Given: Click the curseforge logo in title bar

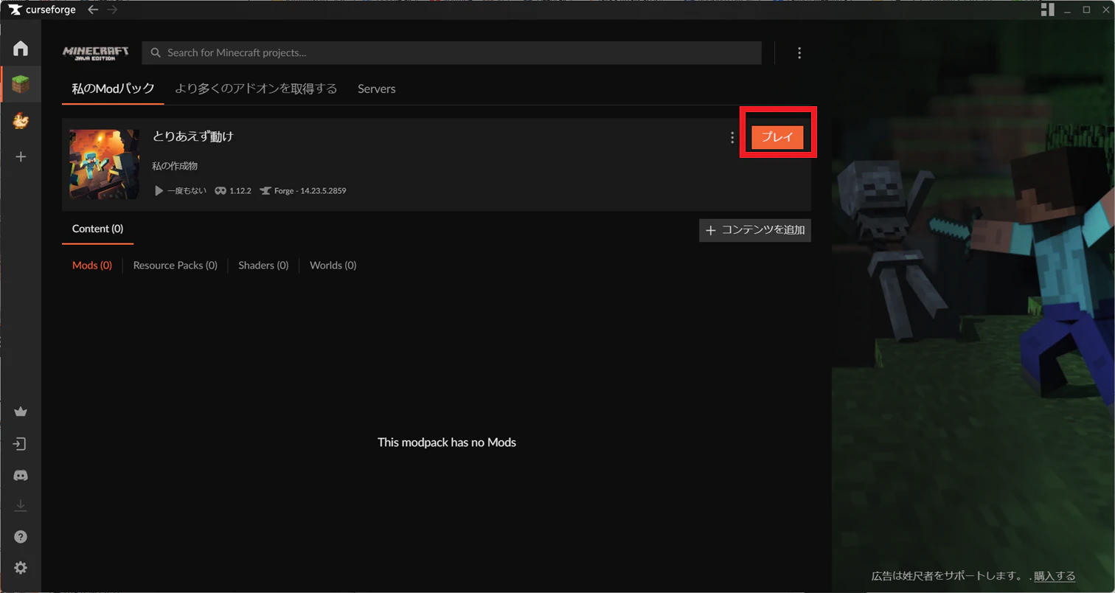Looking at the screenshot, I should click(x=41, y=10).
